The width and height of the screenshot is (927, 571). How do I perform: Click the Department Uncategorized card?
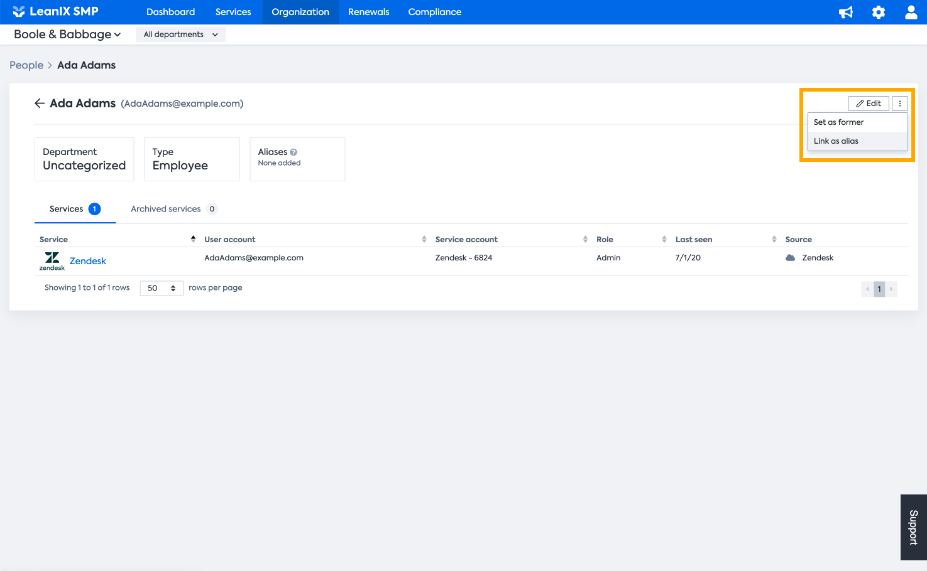[84, 159]
